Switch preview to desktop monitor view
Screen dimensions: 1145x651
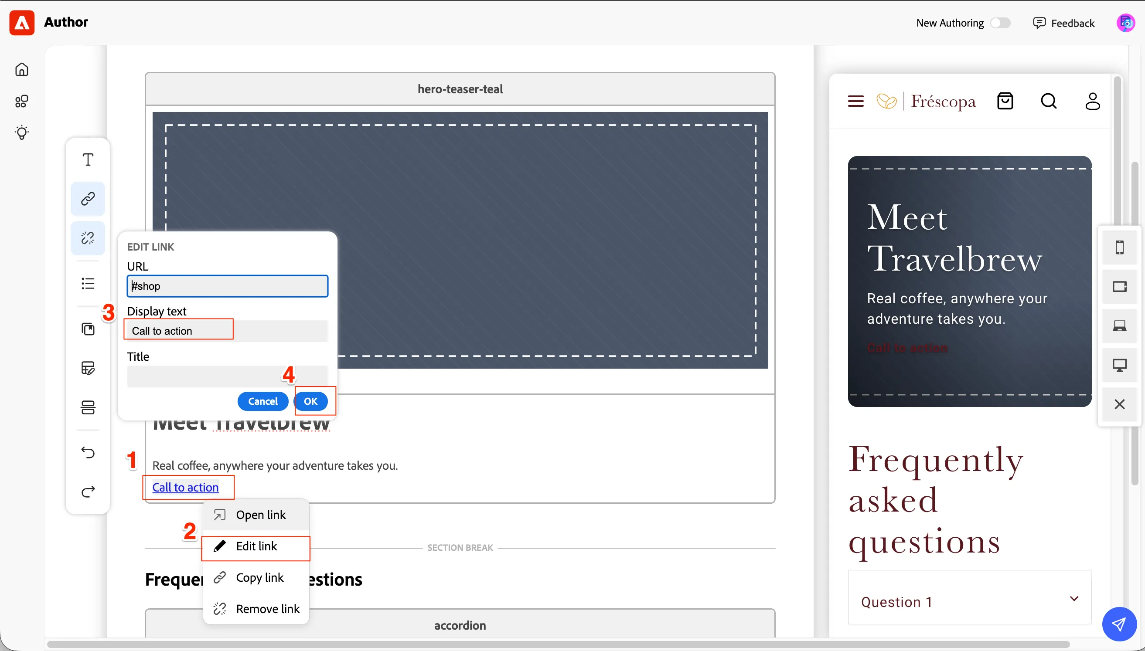tap(1120, 365)
